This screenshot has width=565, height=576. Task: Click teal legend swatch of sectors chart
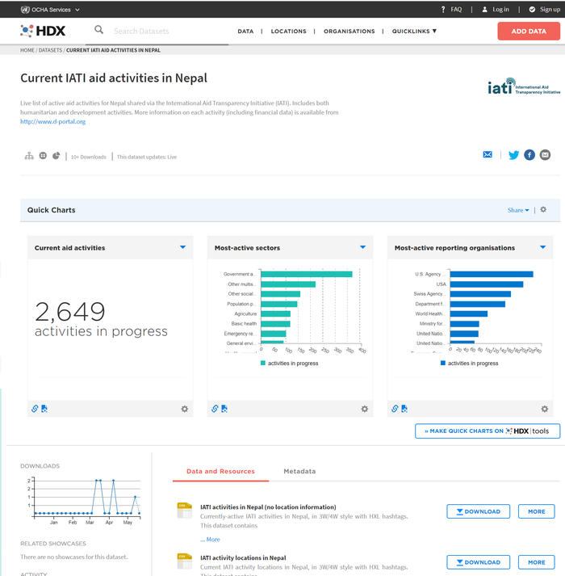pos(263,363)
